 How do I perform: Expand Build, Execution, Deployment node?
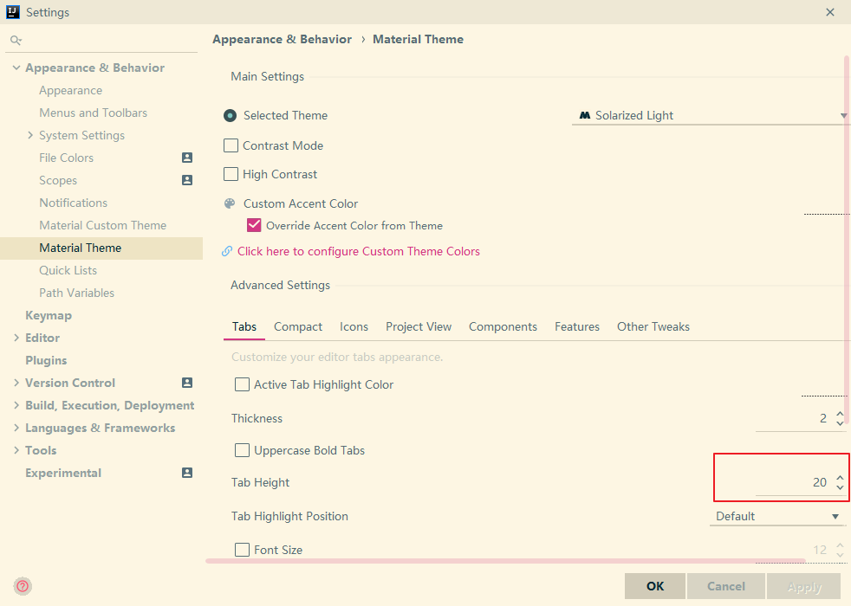point(16,405)
